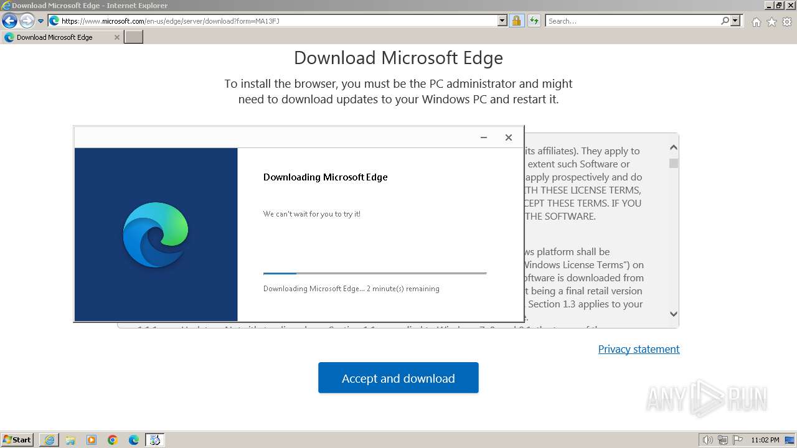The width and height of the screenshot is (797, 448).
Task: Click the download progress bar
Action: 375,273
